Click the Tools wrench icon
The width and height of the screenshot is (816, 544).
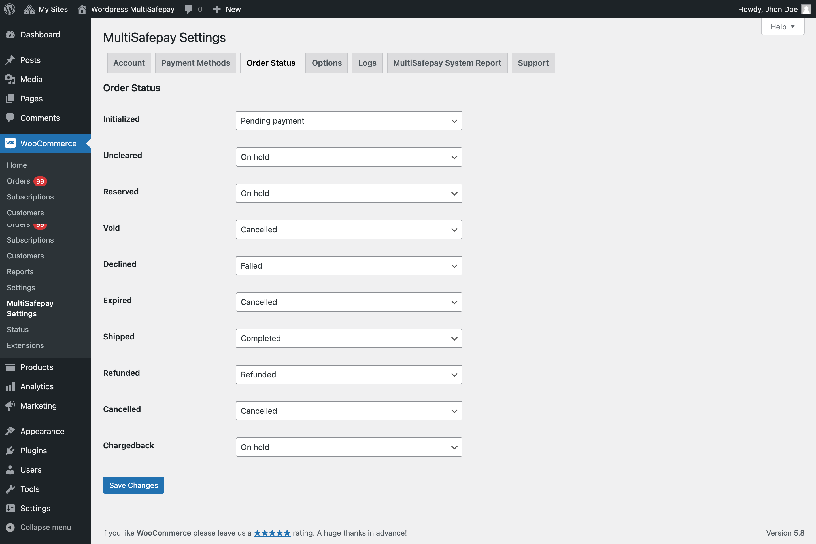coord(10,489)
